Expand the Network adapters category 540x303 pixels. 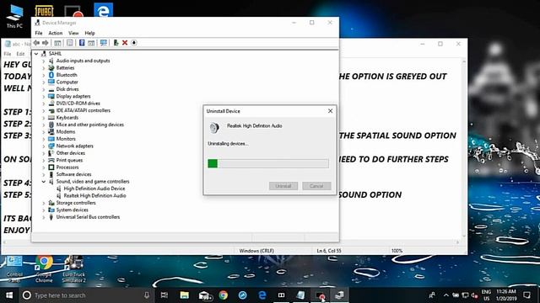click(x=43, y=146)
